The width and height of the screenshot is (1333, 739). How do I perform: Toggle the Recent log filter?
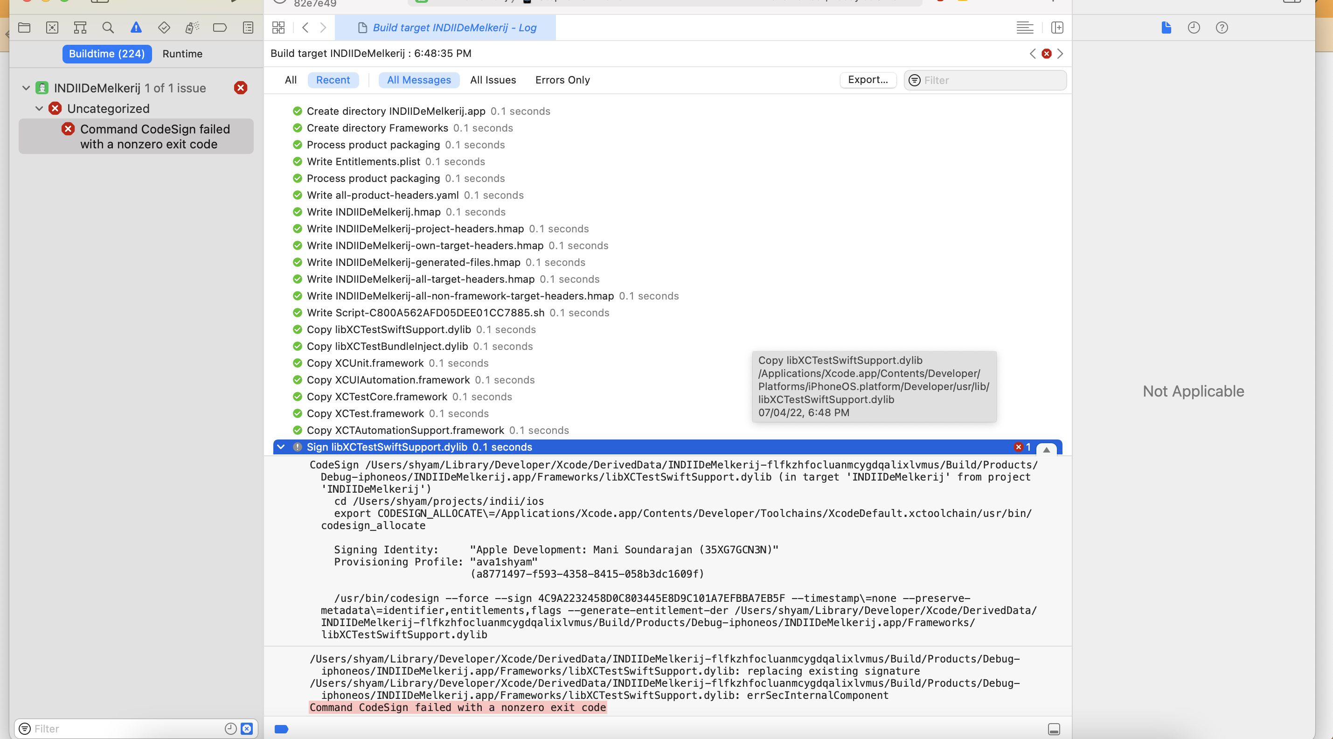pos(333,80)
